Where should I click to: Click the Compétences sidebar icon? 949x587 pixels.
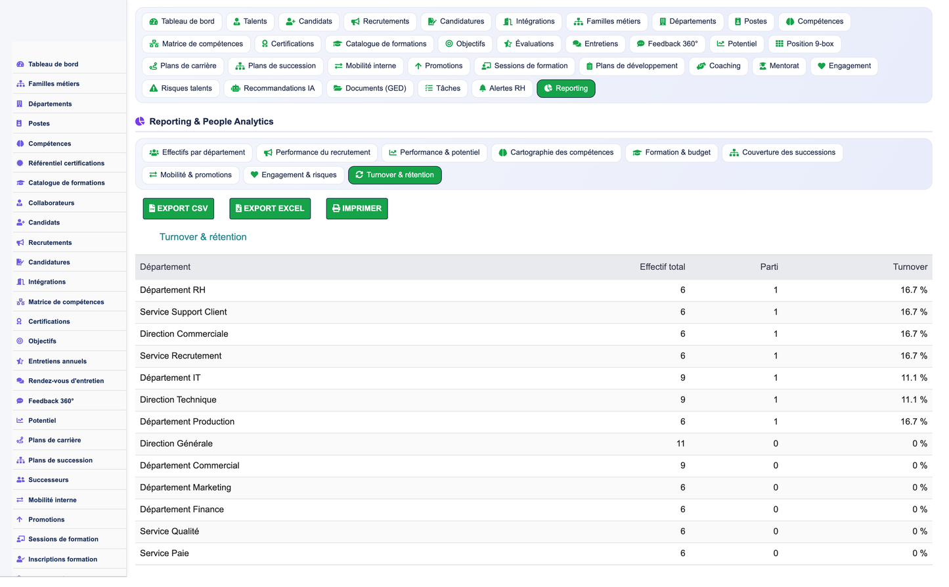(20, 144)
